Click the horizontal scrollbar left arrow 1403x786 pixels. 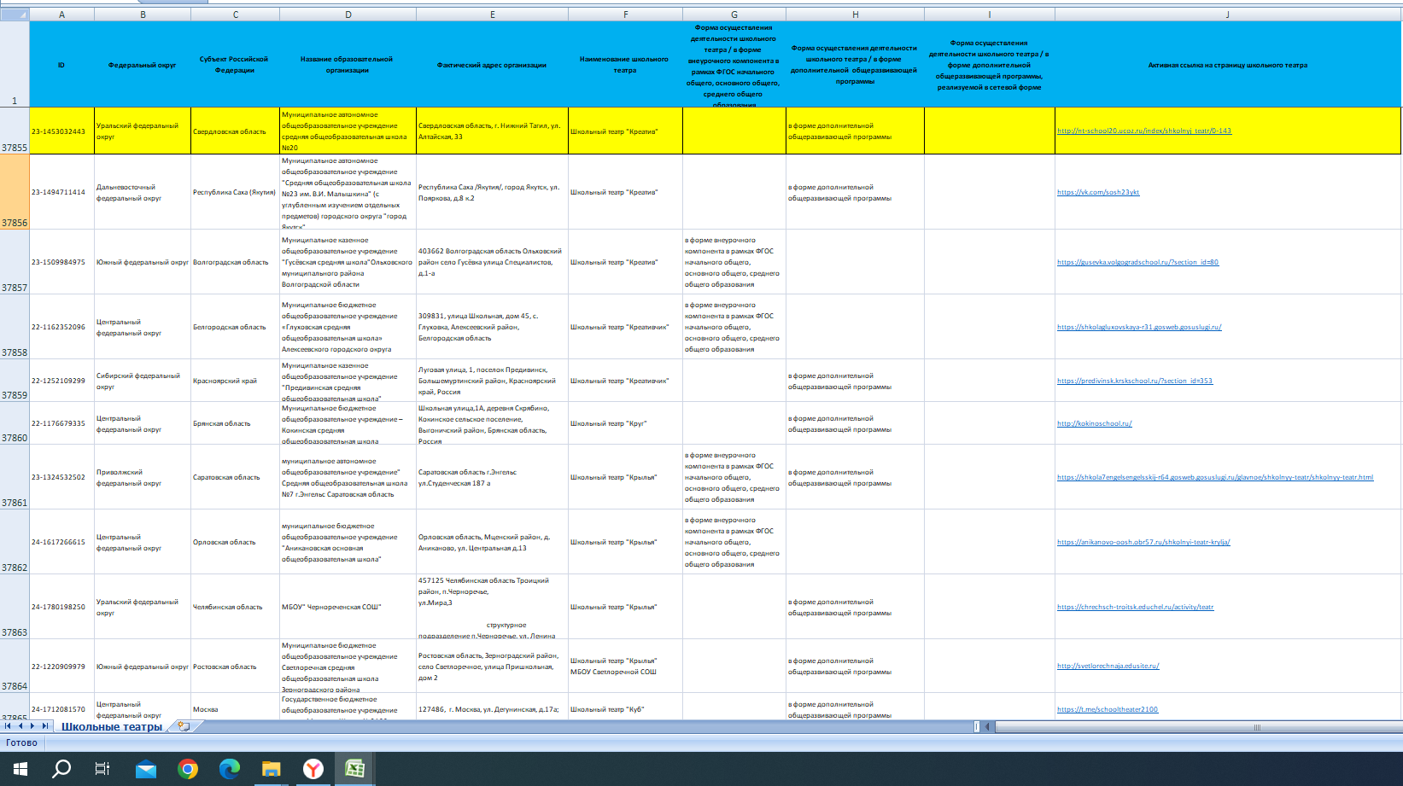988,727
